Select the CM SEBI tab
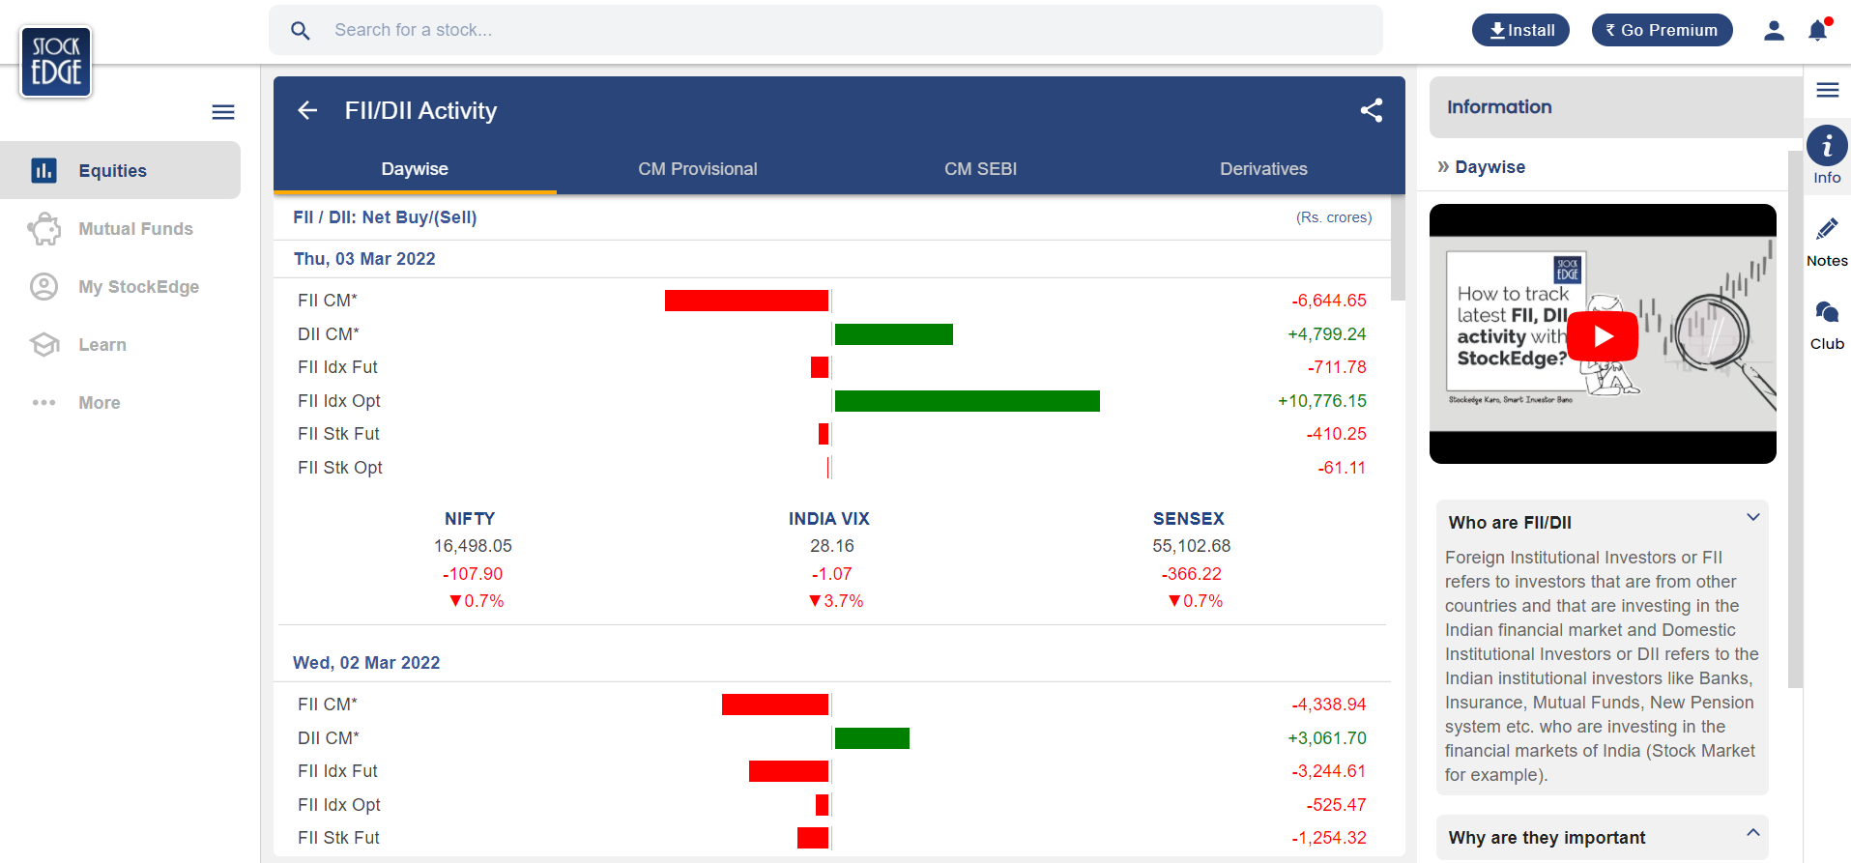Screen dimensions: 1851x863 click(980, 169)
